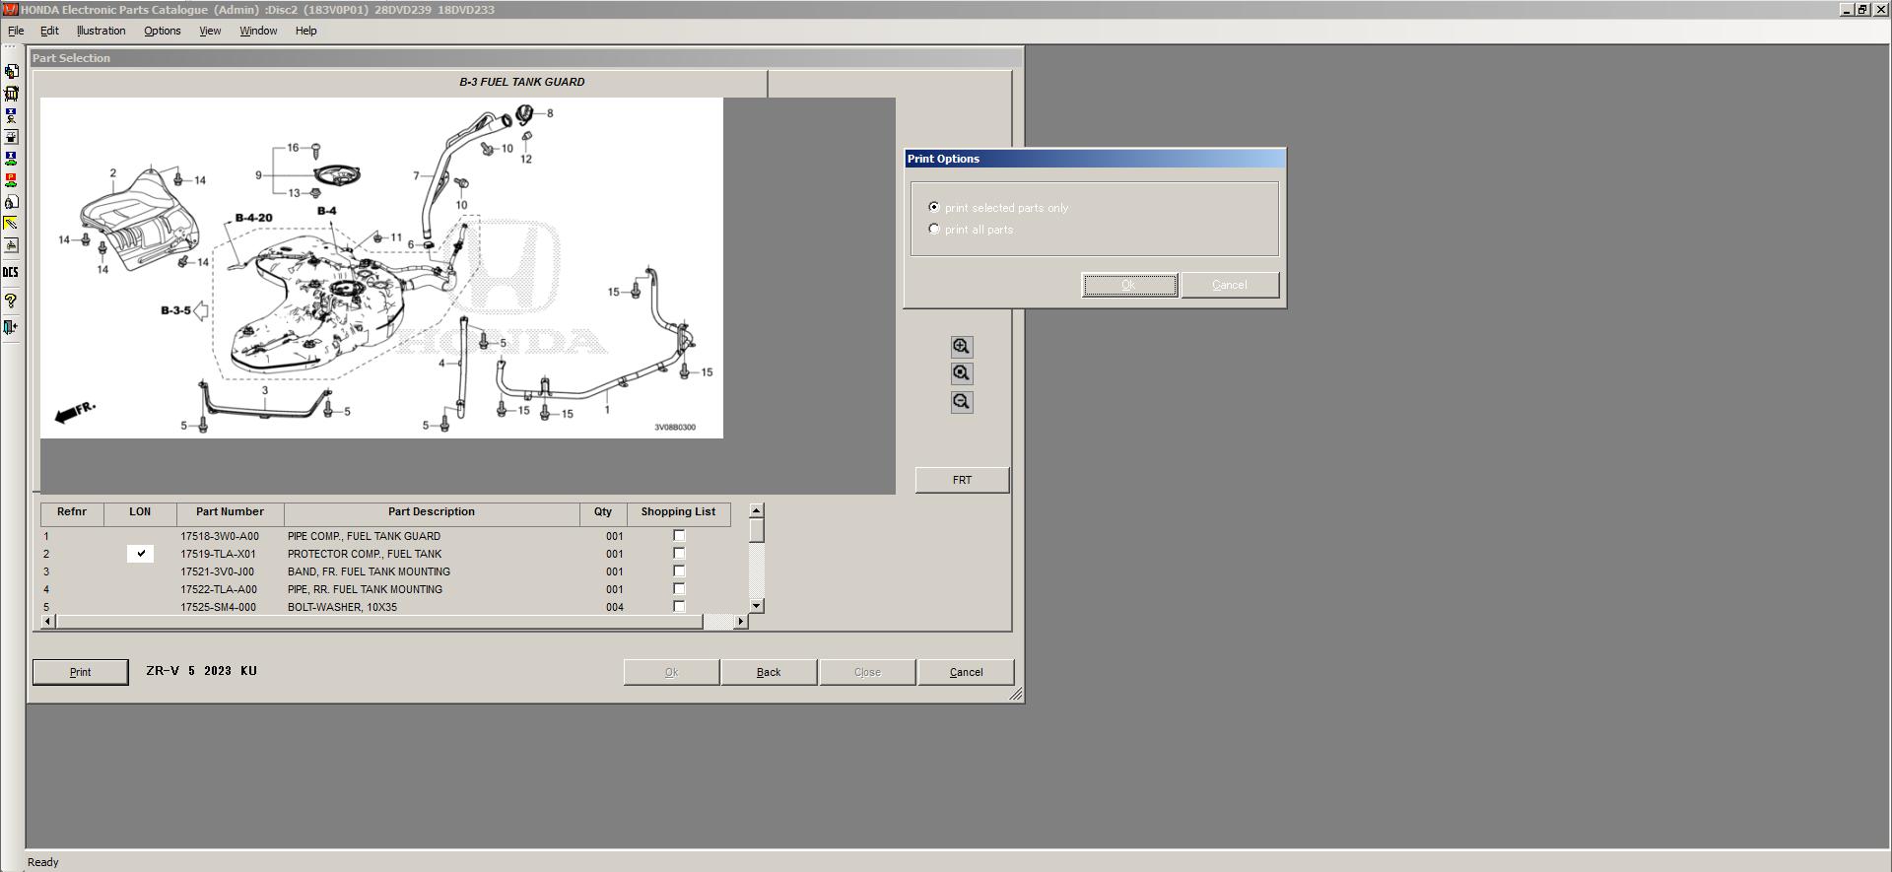
Task: Click the shopping cart icon in left toolbar
Action: 11,94
